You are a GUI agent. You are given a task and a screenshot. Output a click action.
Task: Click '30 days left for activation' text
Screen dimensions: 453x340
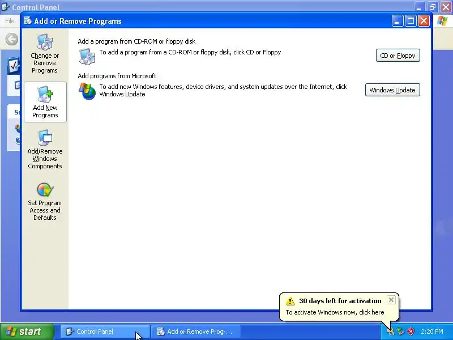point(340,301)
